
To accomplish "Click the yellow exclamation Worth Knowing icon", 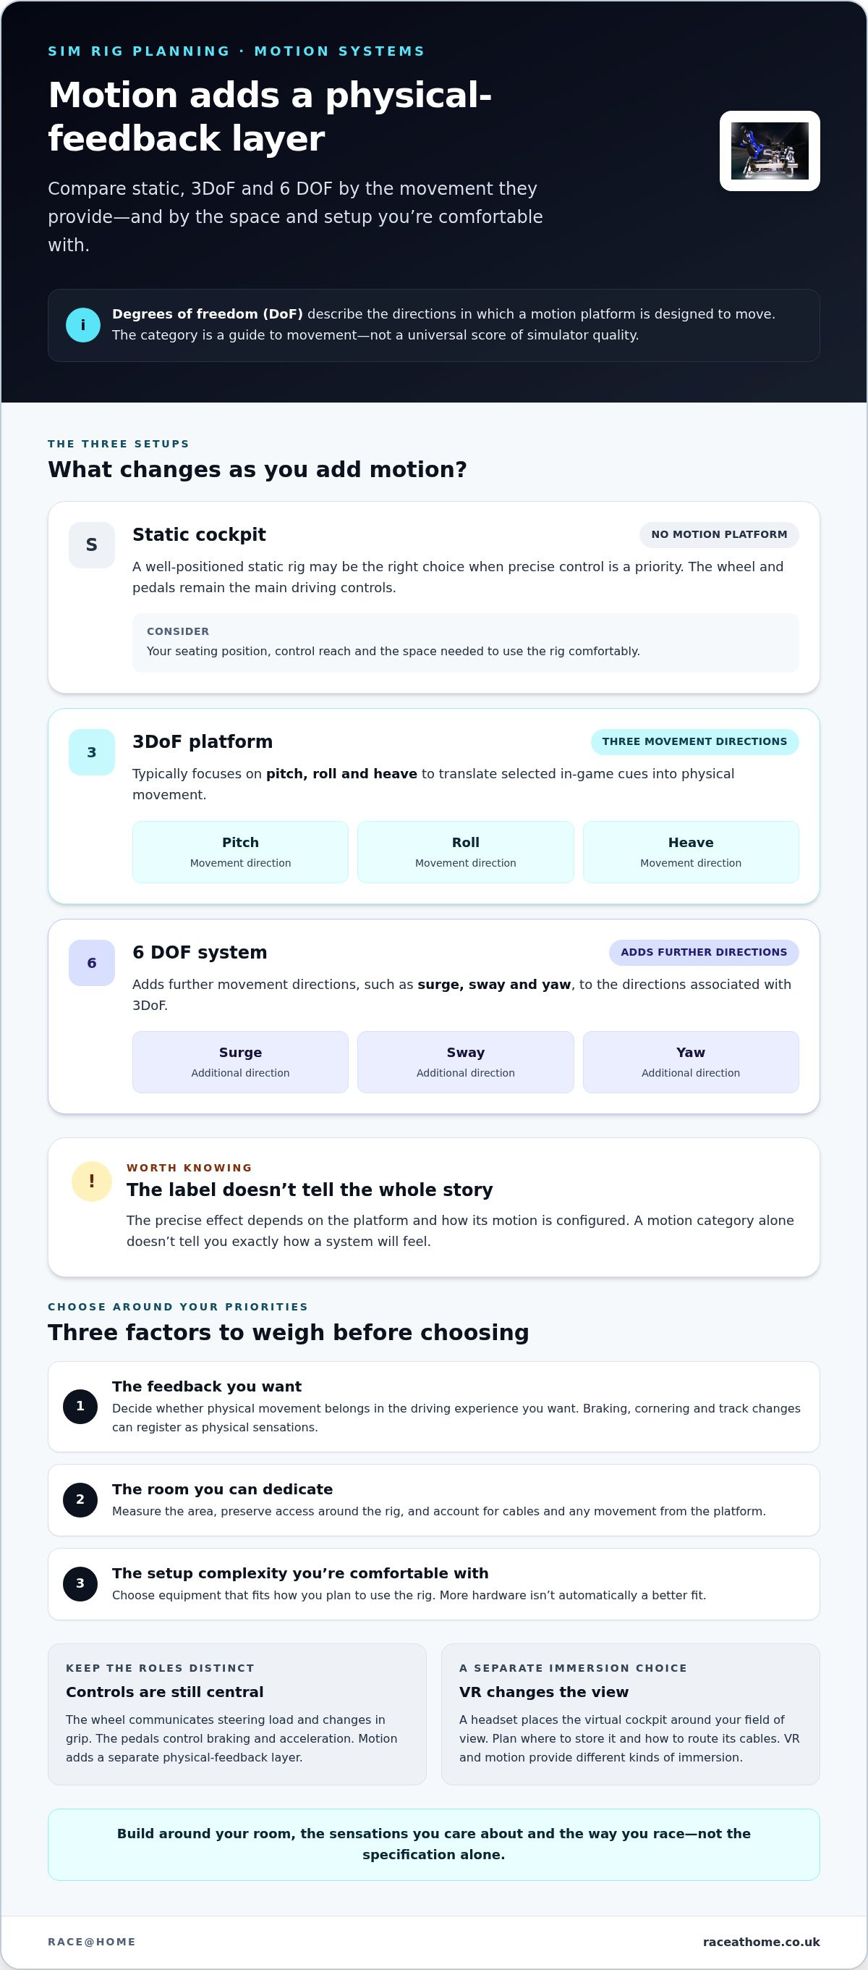I will point(92,1182).
